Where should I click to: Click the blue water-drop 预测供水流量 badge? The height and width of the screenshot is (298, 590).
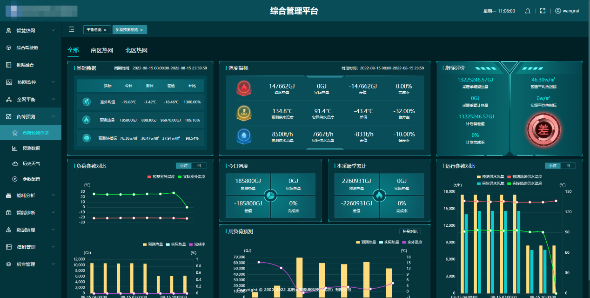coord(243,136)
